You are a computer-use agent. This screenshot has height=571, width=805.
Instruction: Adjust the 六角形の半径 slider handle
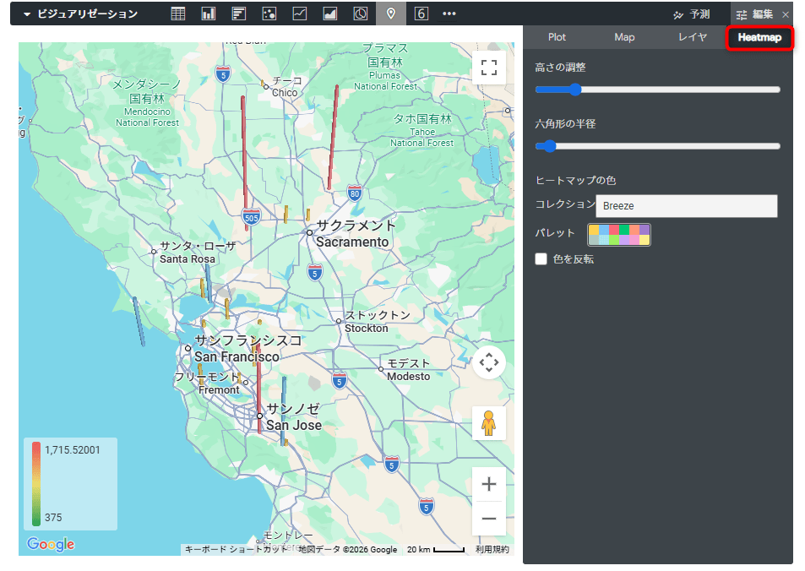pyautogui.click(x=550, y=146)
